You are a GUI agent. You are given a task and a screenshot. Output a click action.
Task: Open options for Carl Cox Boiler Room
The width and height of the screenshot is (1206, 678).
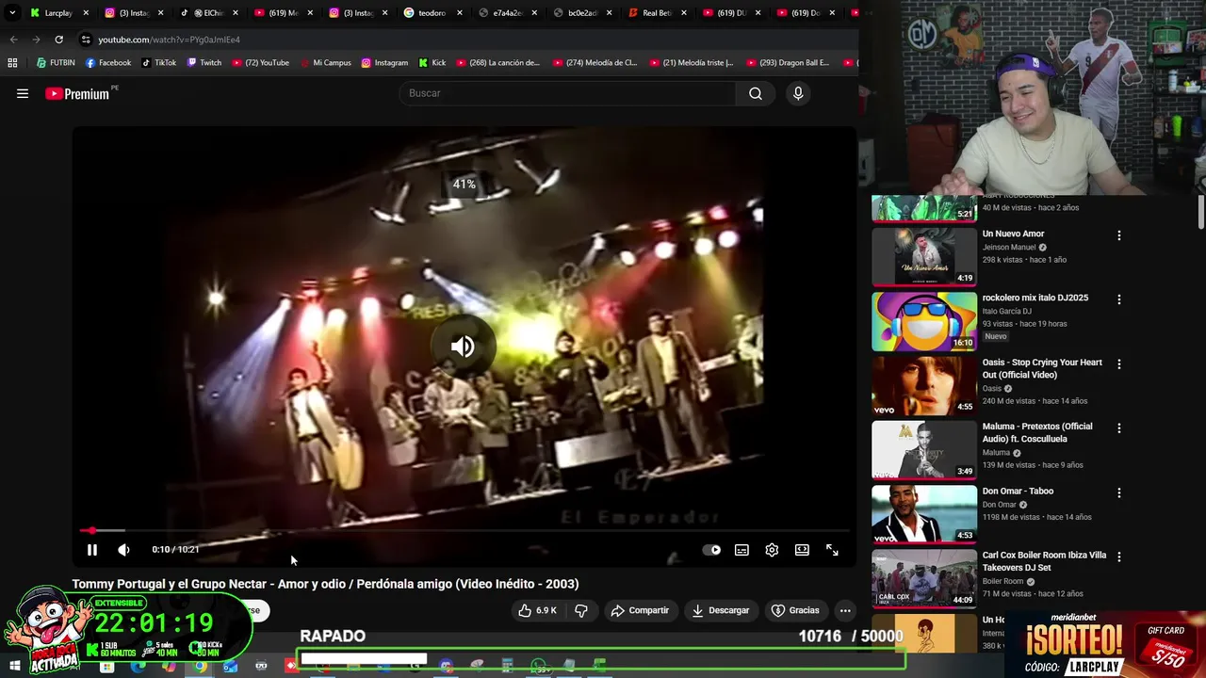tap(1119, 557)
